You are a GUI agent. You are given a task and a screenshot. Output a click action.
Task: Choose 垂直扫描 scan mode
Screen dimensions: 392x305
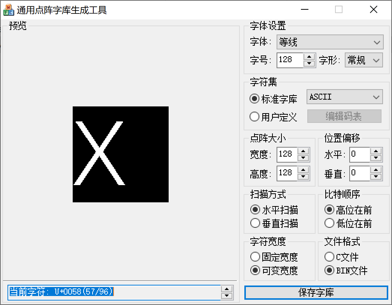pyautogui.click(x=256, y=223)
